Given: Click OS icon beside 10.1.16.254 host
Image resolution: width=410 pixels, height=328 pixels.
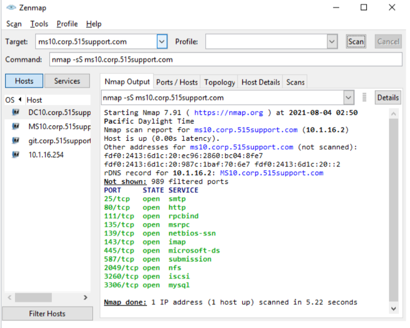Looking at the screenshot, I should (x=16, y=154).
